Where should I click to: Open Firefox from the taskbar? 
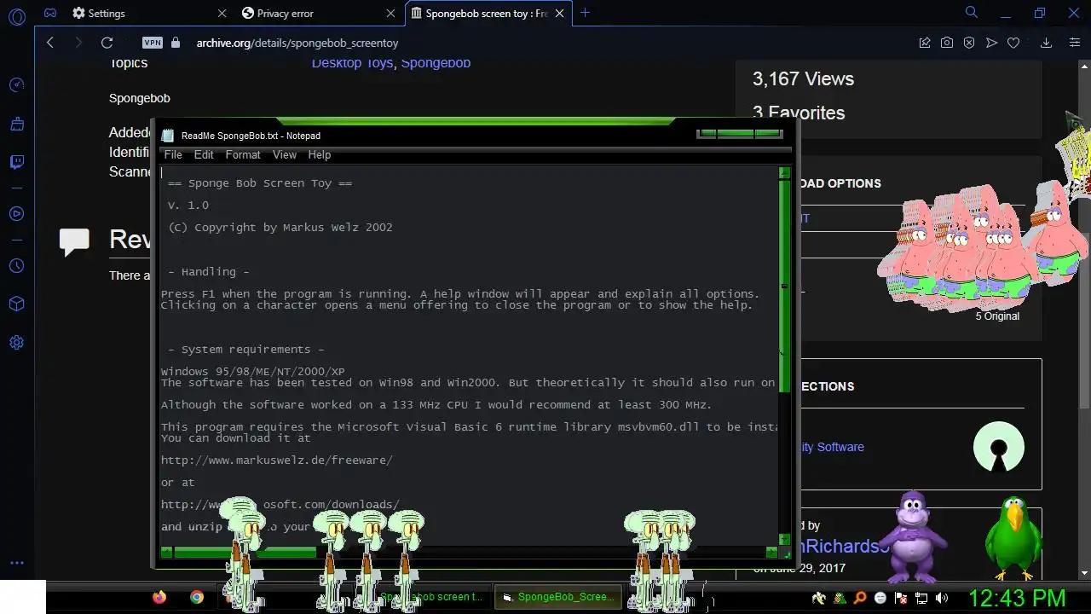159,597
